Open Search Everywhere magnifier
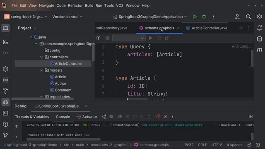Image resolution: width=265 pixels, height=149 pixels. tap(248, 17)
